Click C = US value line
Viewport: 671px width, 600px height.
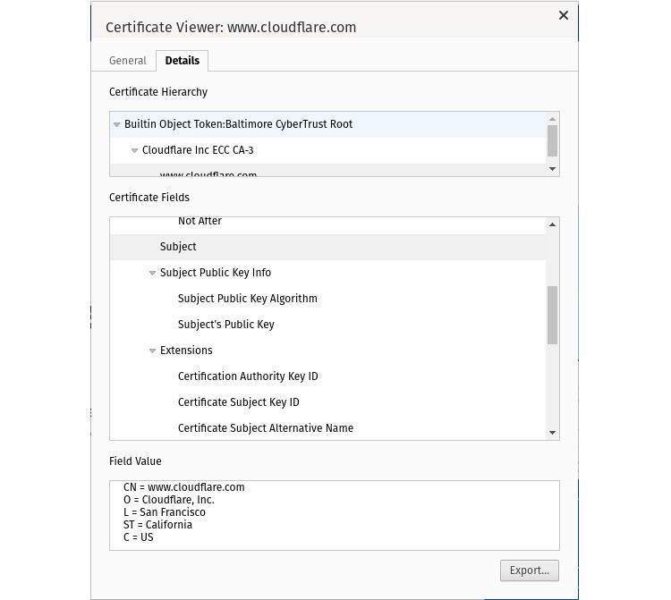(x=138, y=537)
